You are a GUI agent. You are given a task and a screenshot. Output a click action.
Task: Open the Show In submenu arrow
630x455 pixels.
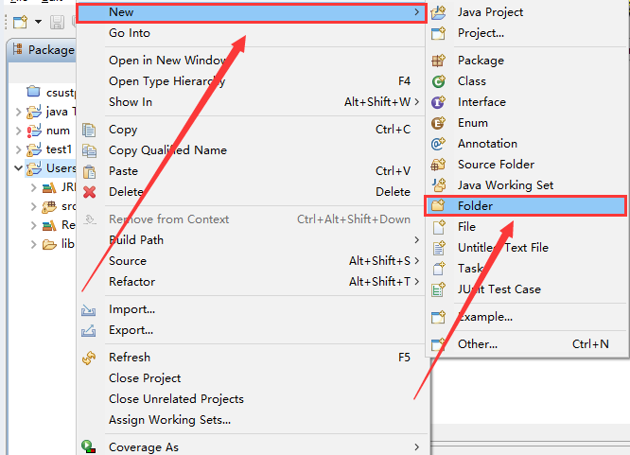point(416,102)
